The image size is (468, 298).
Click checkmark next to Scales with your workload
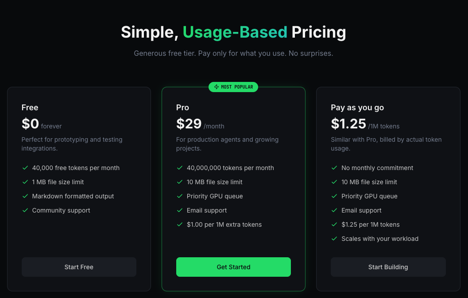[x=334, y=239]
